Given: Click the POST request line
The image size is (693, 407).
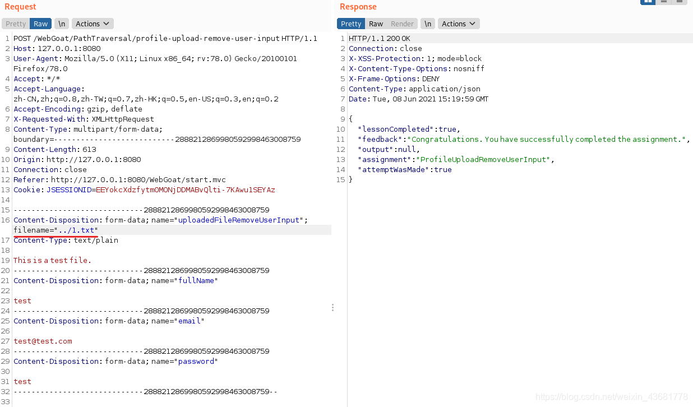Looking at the screenshot, I should click(165, 38).
